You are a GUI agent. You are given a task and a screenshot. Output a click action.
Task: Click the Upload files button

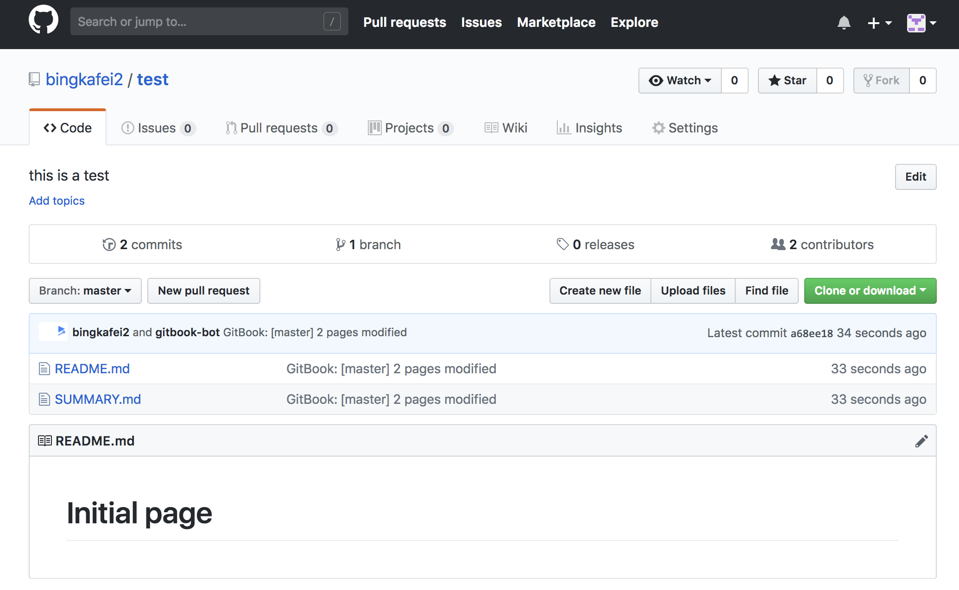coord(693,291)
